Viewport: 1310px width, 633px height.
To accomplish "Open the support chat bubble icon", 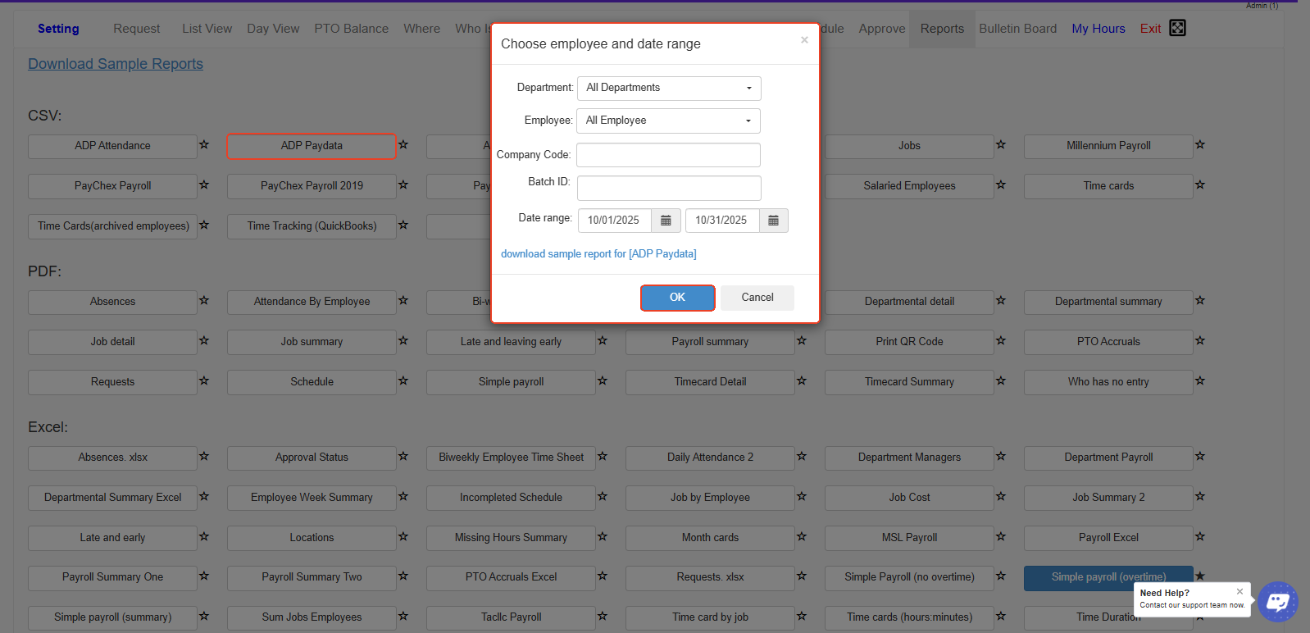I will point(1277,603).
